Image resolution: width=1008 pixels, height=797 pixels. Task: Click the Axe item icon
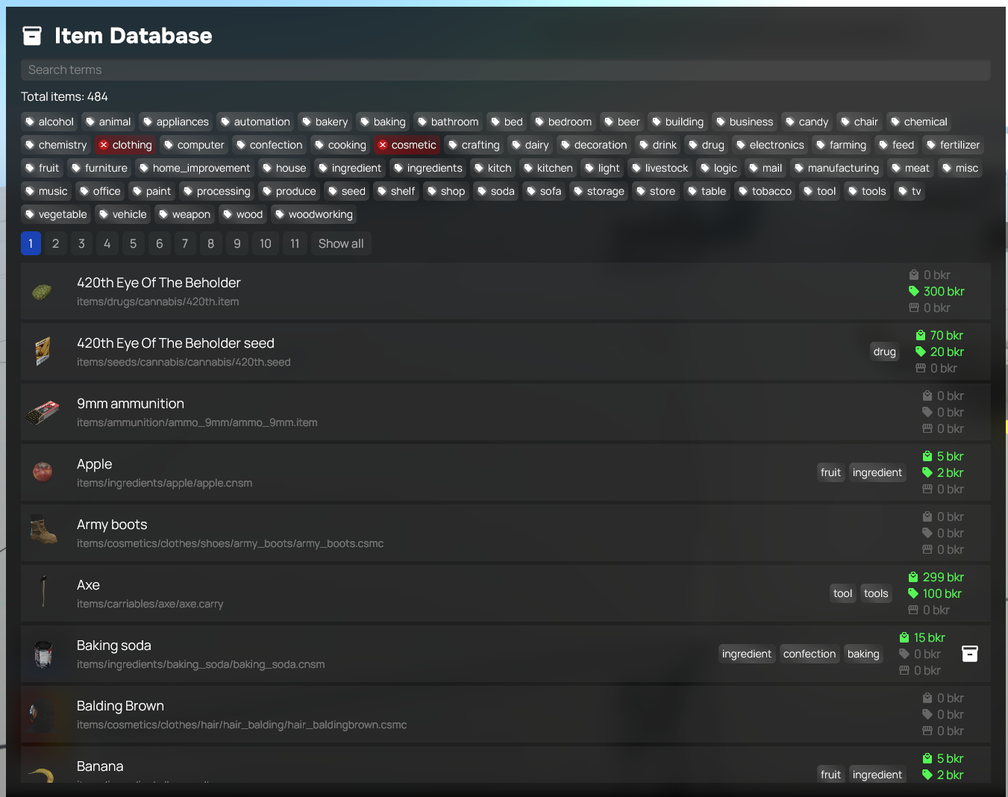43,593
